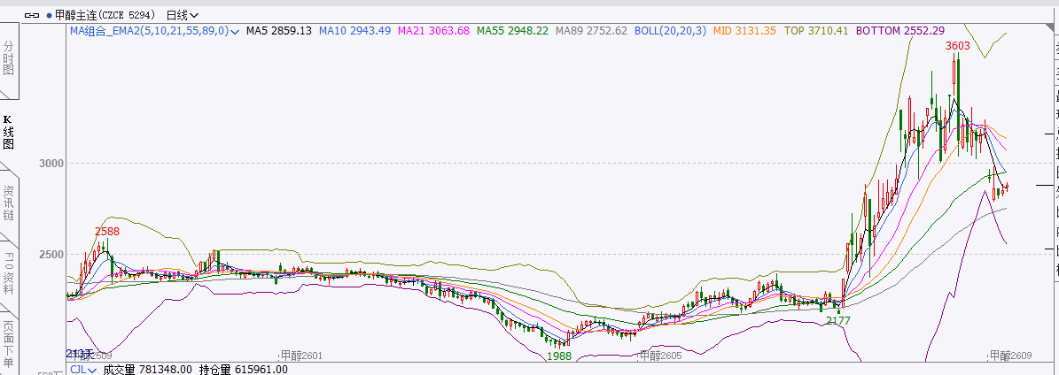Screen dimensions: 1059x375
Task: Click the 2588 high price marker
Action: point(107,231)
